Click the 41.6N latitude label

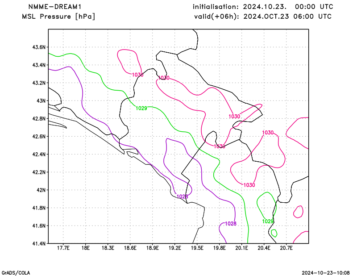[x=39, y=226]
